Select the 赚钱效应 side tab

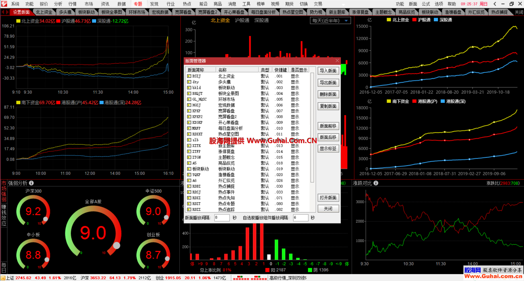click(4, 215)
